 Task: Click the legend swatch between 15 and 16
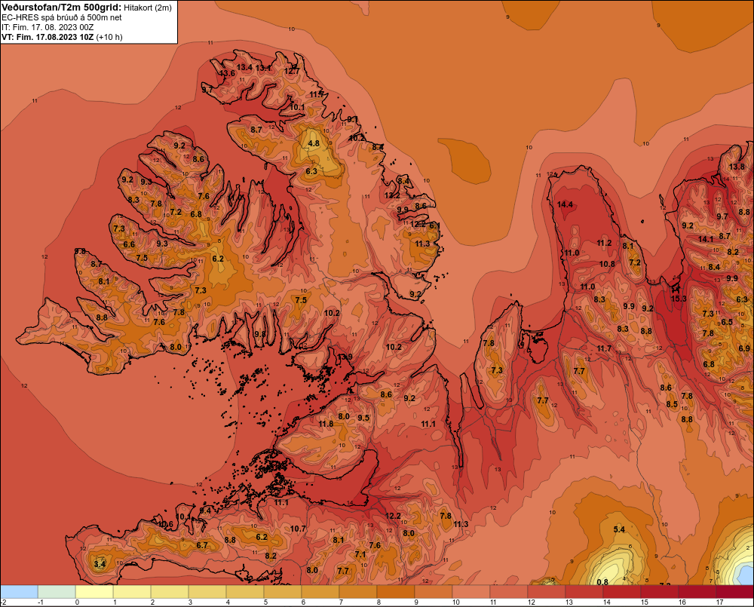pos(660,591)
